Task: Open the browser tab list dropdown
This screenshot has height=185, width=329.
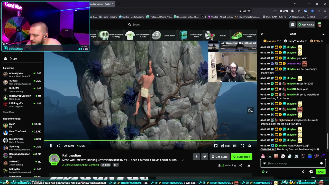Action: pos(295,4)
